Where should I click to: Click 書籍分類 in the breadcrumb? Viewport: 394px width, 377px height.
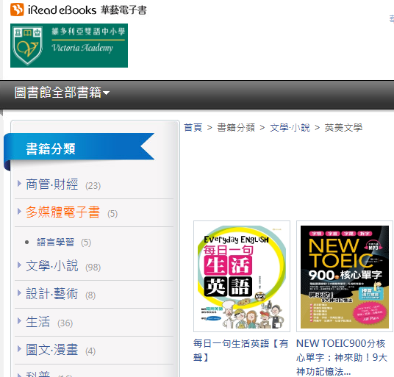coord(236,128)
